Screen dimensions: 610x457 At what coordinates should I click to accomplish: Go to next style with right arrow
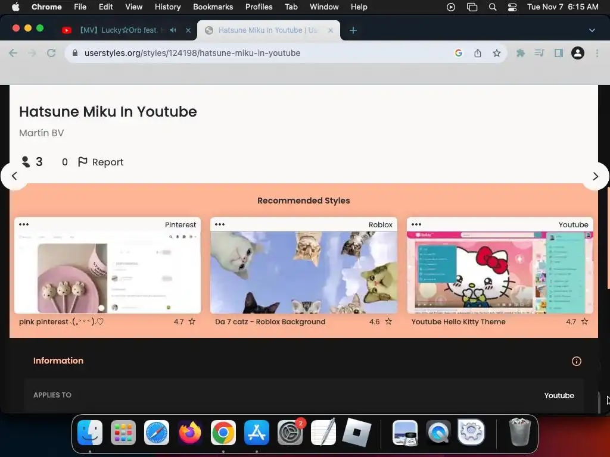point(595,176)
